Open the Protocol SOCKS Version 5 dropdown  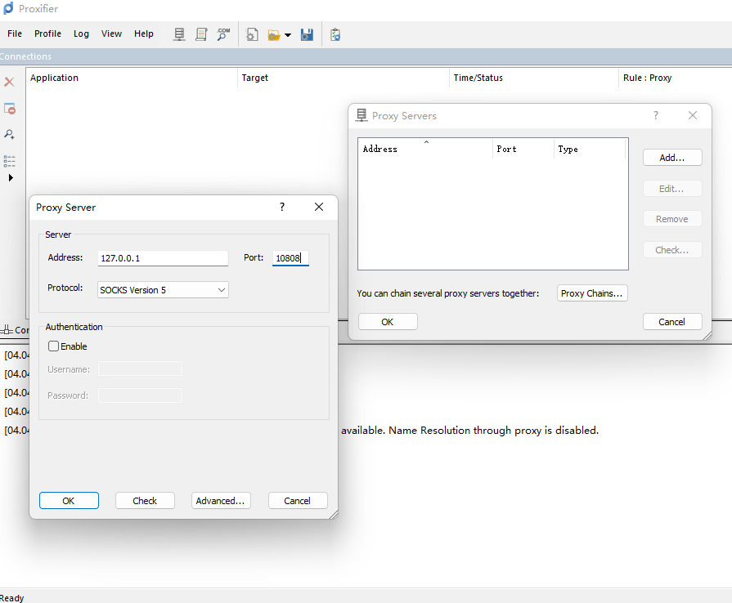[163, 289]
